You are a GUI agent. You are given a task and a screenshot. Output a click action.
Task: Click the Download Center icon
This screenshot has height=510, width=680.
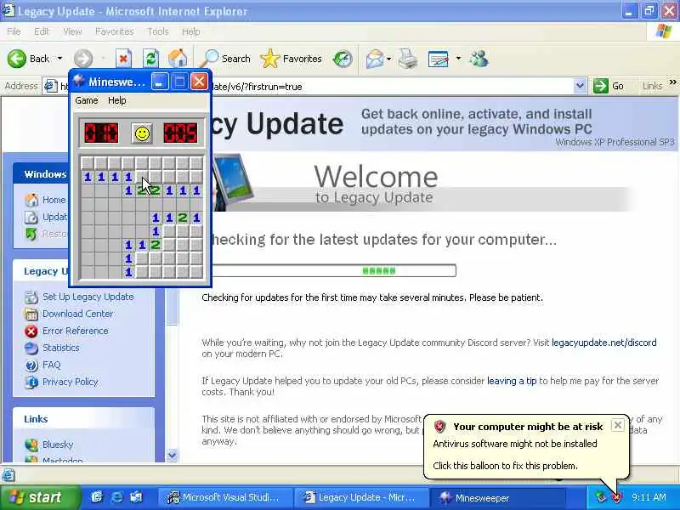tap(31, 314)
